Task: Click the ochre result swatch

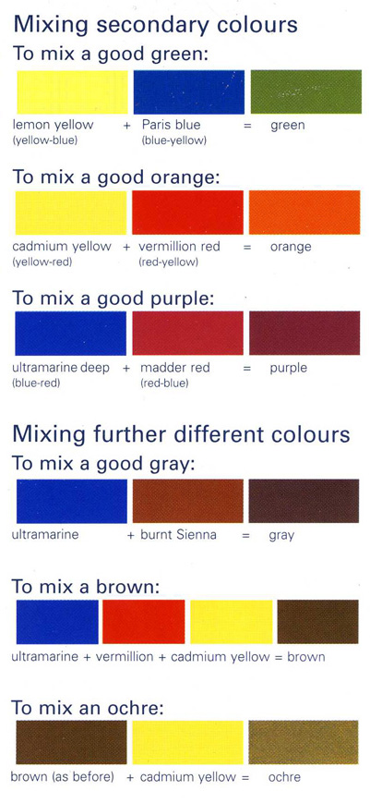Action: tap(304, 743)
